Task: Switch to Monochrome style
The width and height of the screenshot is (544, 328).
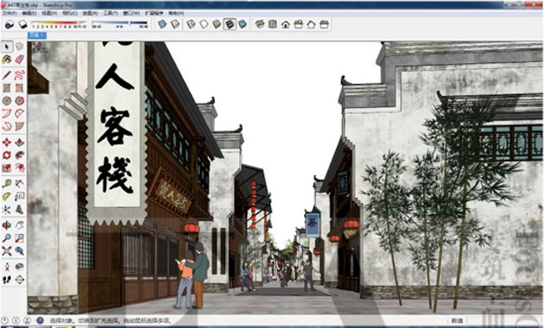Action: [x=243, y=24]
